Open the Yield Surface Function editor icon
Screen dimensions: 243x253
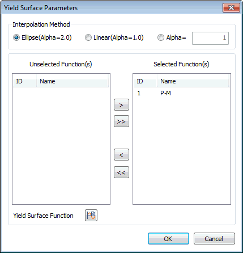pyautogui.click(x=91, y=215)
